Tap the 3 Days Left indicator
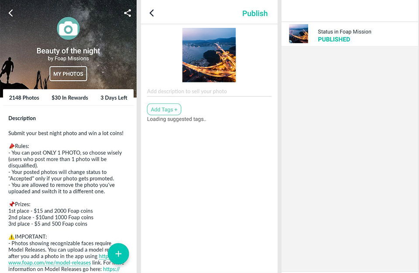 pyautogui.click(x=114, y=98)
